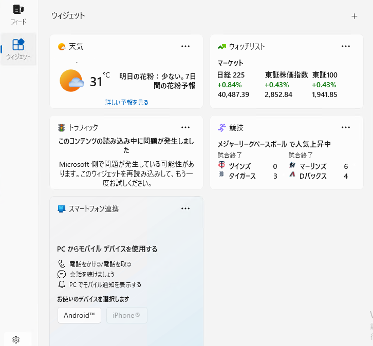Click the 競技 running figure icon
Viewport: 373px width, 346px height.
[222, 128]
